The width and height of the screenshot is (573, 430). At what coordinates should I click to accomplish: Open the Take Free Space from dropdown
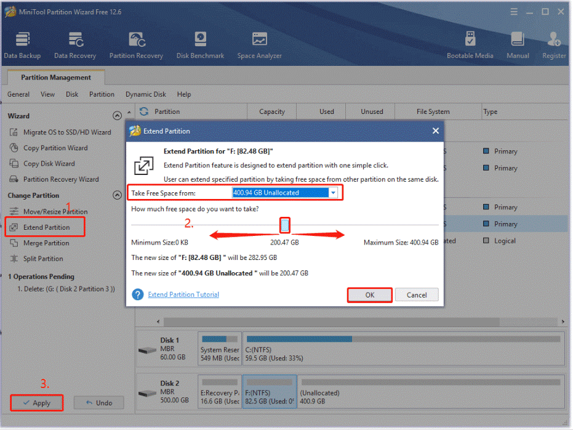[333, 193]
